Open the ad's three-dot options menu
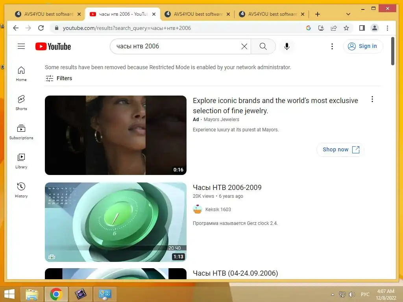Image resolution: width=403 pixels, height=302 pixels. [372, 99]
